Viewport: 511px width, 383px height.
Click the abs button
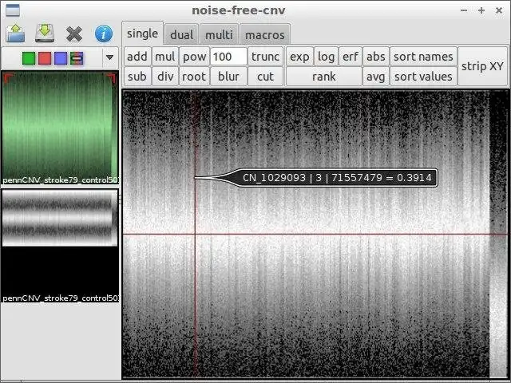pyautogui.click(x=376, y=57)
